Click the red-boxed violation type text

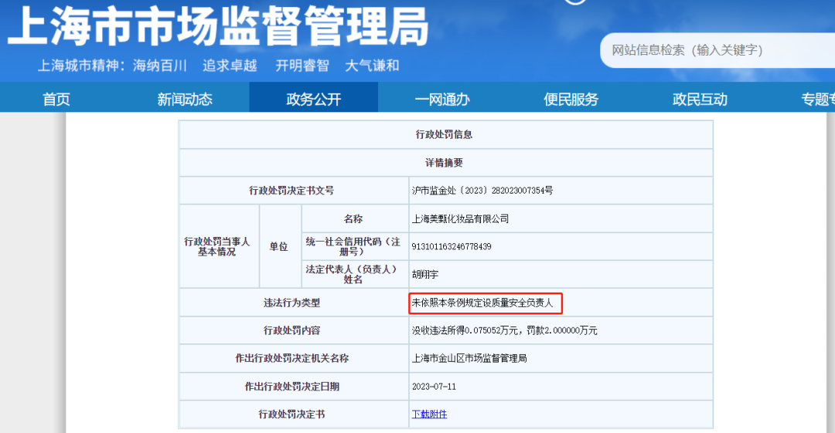click(482, 303)
